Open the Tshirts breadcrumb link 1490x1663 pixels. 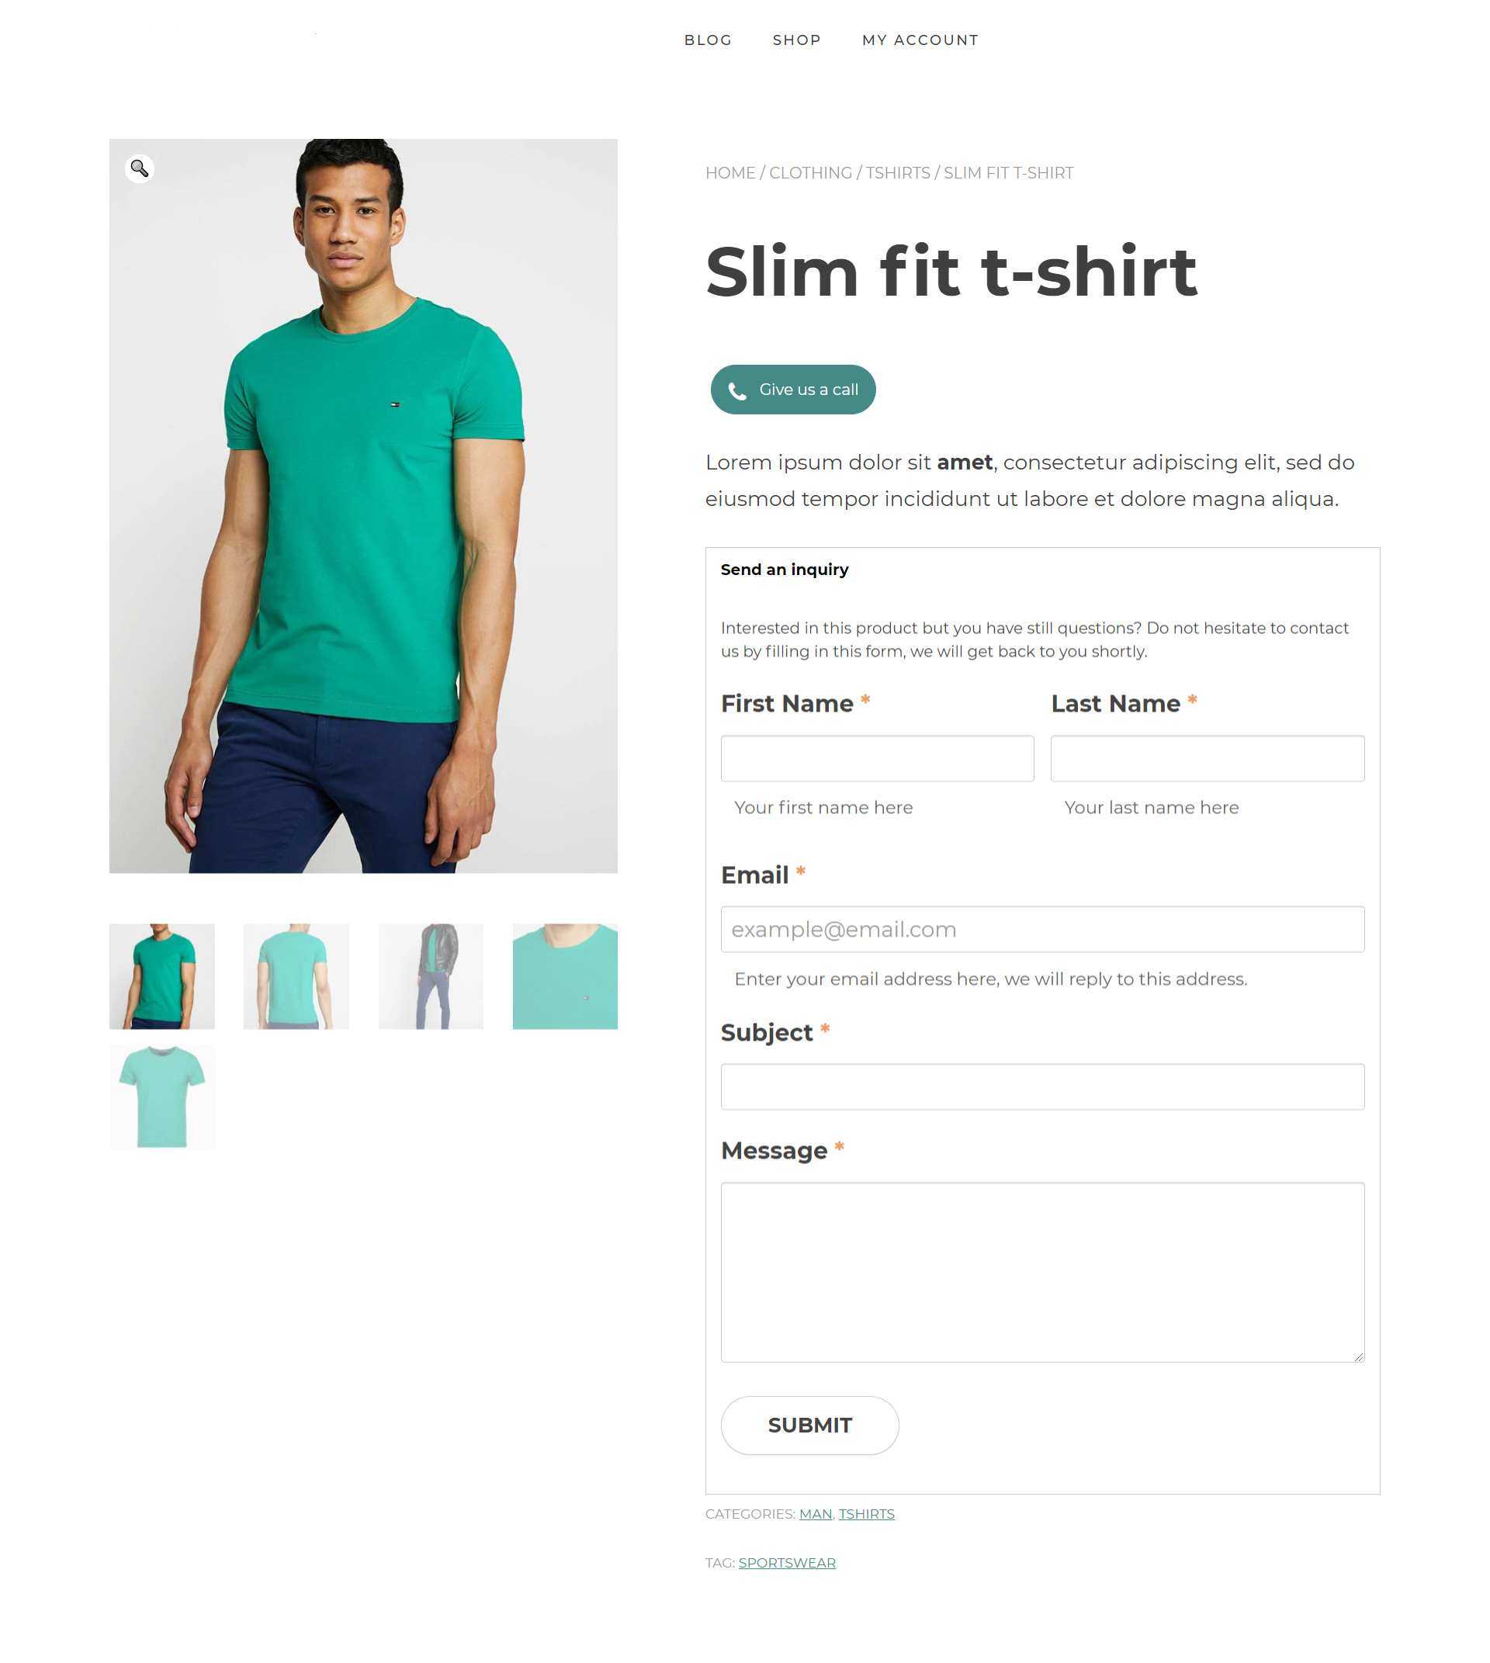coord(898,173)
